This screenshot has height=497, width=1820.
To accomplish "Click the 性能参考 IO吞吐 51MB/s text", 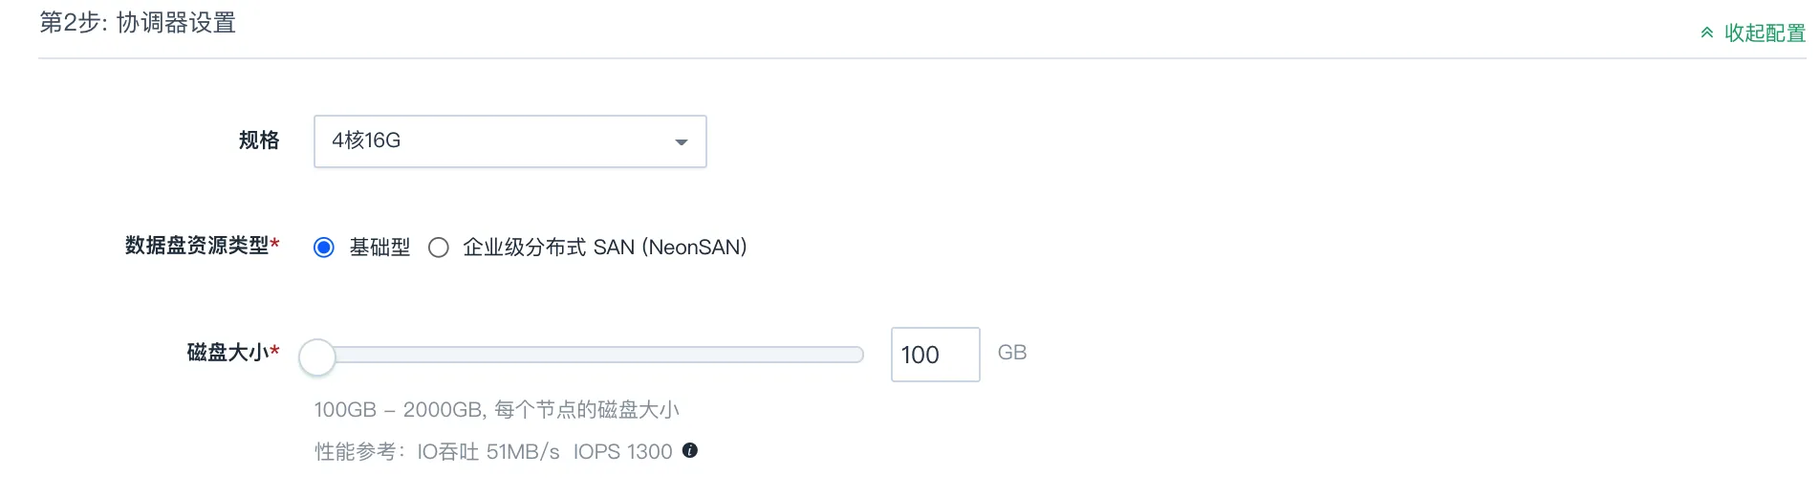I will pos(438,451).
